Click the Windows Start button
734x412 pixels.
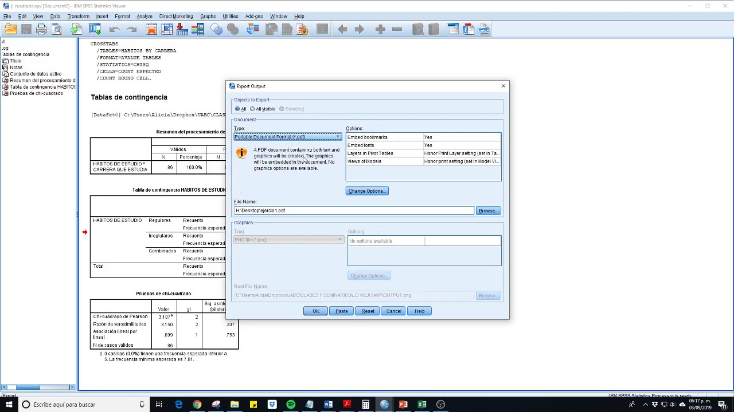coord(9,405)
